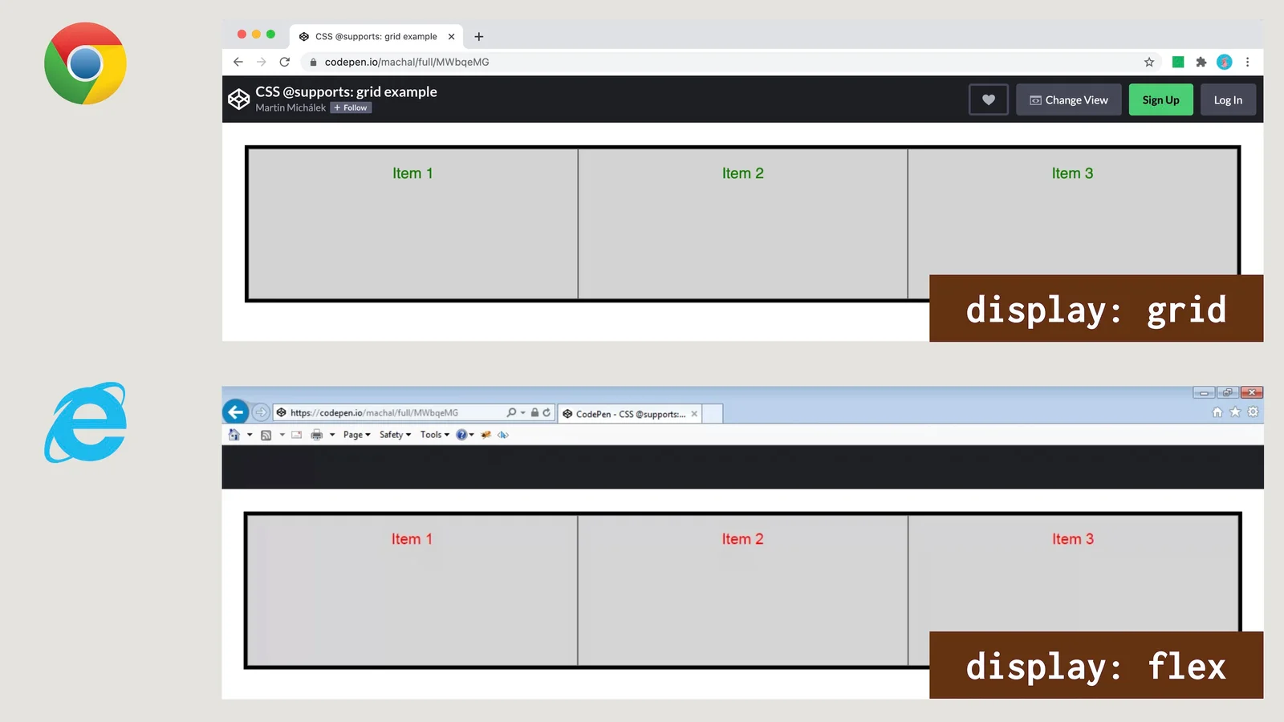Click the Home icon in Internet Explorer toolbar

point(234,436)
